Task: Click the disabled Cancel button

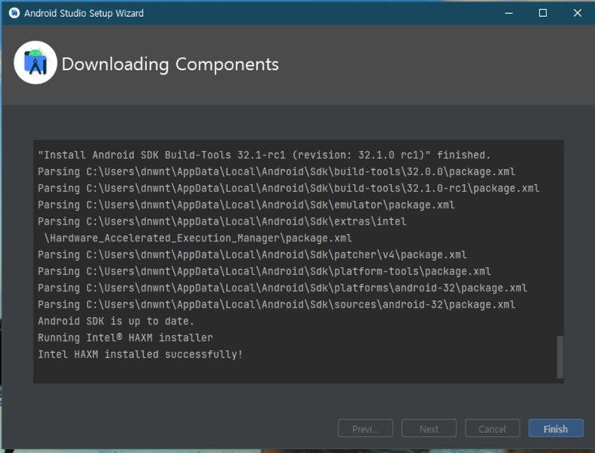Action: (492, 428)
